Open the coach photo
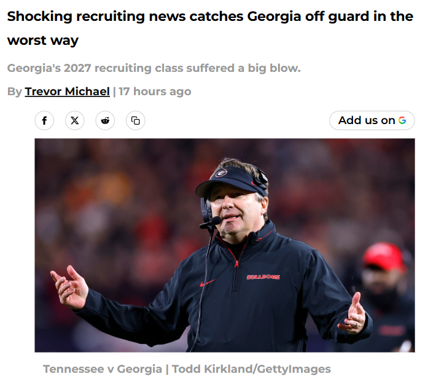 tap(224, 244)
